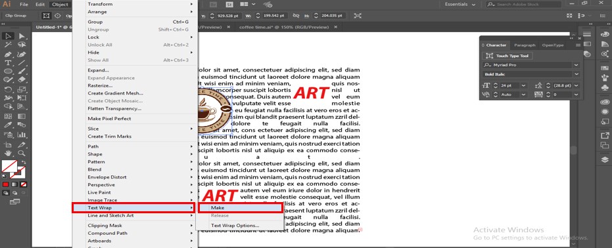Screen dimensions: 612x248
Task: Select the Line Segment tool
Action: pyautogui.click(x=22, y=63)
